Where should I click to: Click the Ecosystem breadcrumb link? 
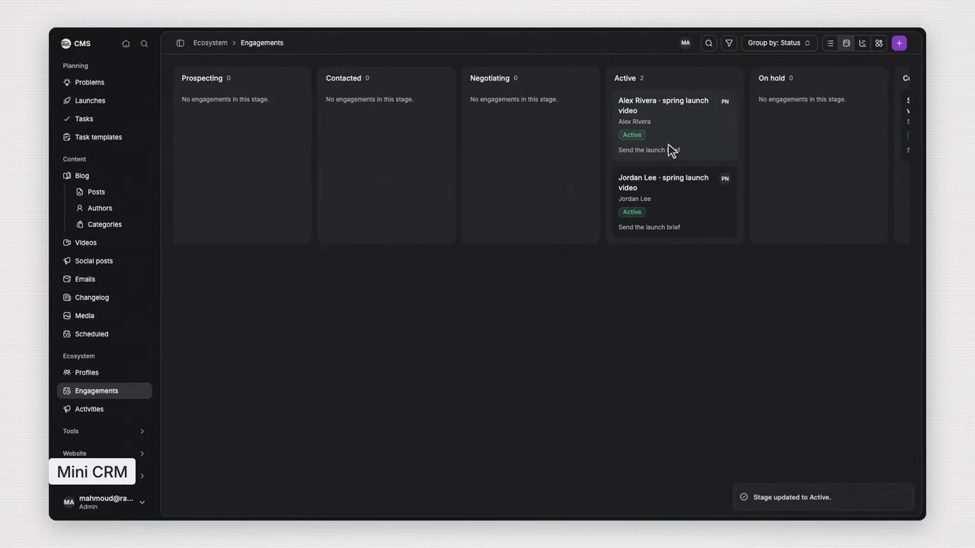click(x=210, y=43)
